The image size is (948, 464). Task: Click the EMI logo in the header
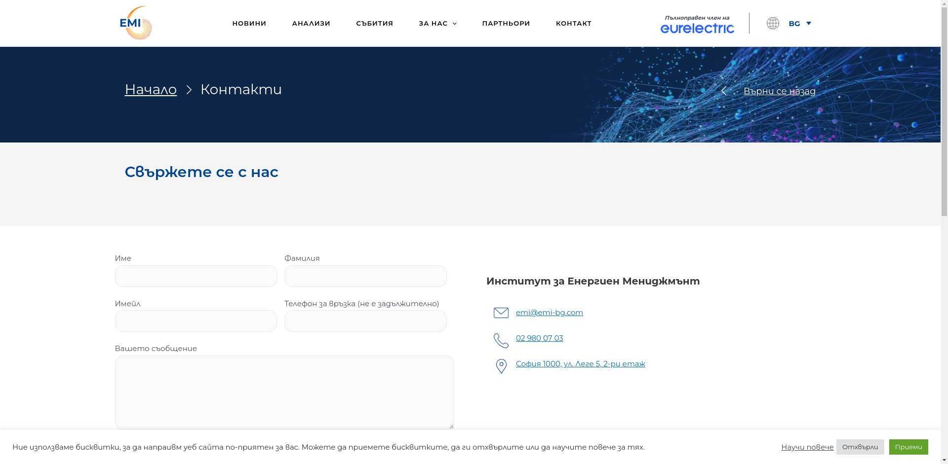tap(136, 23)
